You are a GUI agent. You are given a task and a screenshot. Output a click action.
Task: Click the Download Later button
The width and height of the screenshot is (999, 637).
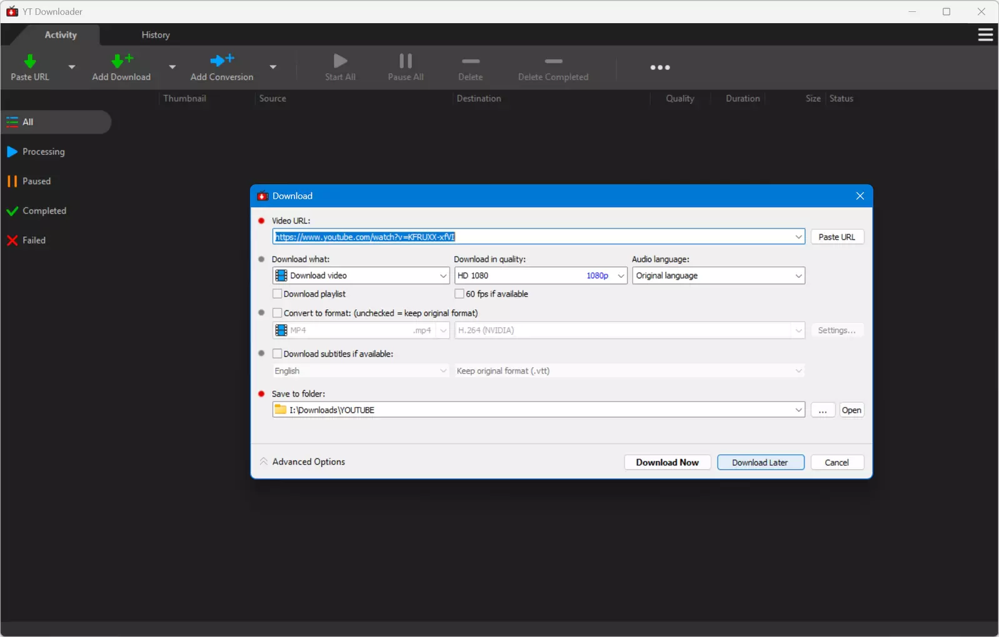click(760, 463)
